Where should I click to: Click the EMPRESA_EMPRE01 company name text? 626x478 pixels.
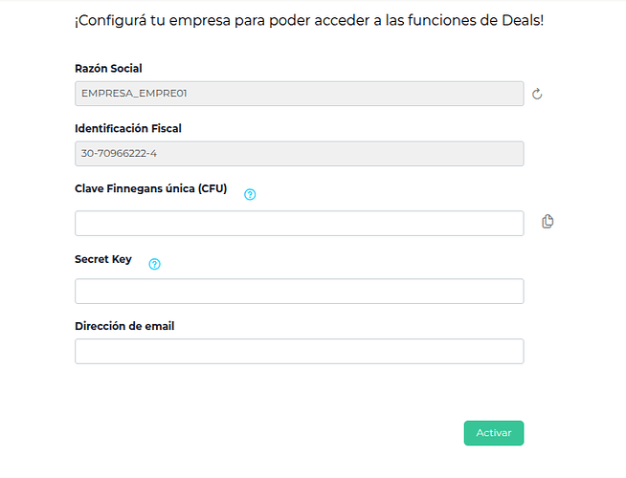coord(132,93)
